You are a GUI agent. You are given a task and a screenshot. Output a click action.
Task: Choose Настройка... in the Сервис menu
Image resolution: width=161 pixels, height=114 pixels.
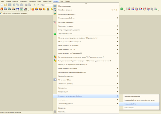[x=86, y=108]
